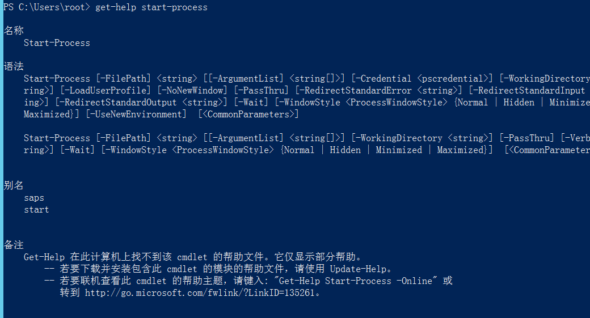Click the 名称 section heading

click(x=14, y=31)
